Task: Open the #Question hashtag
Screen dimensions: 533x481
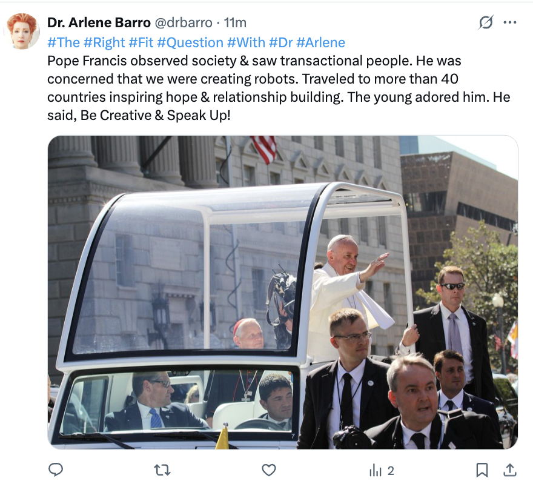Action: point(190,43)
